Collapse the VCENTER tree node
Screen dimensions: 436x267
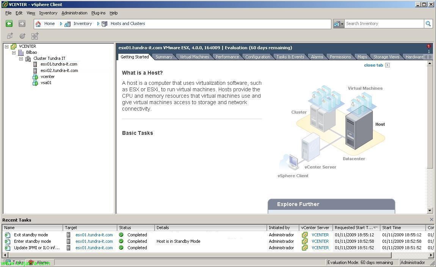pos(7,47)
